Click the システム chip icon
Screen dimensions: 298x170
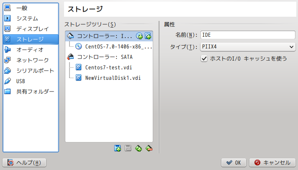tap(8, 18)
